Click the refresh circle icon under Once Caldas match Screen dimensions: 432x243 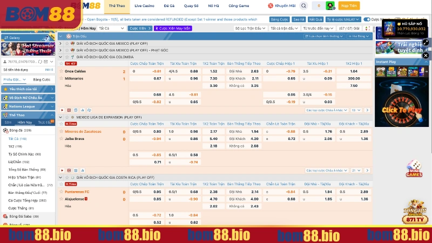coord(89,110)
